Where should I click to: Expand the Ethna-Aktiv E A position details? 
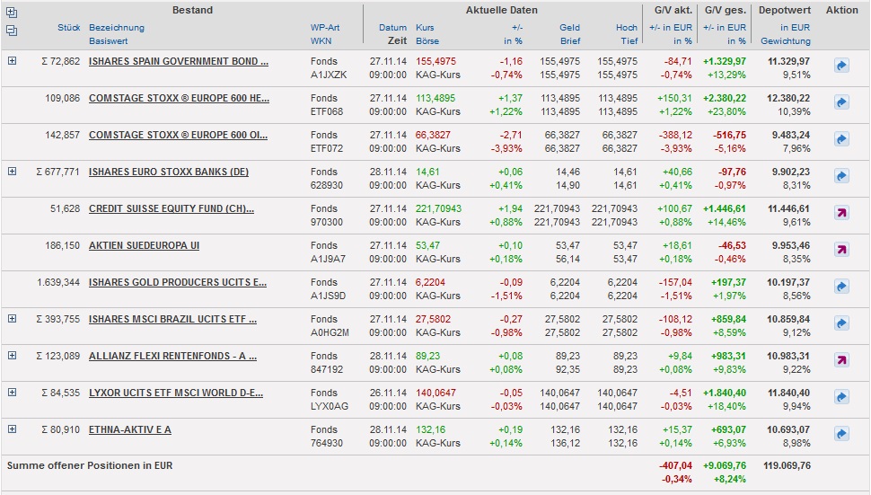coord(13,429)
